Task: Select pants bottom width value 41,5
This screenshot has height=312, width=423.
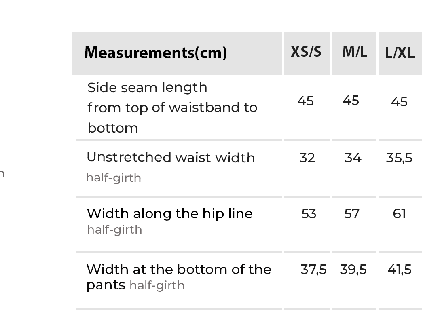Action: point(399,269)
